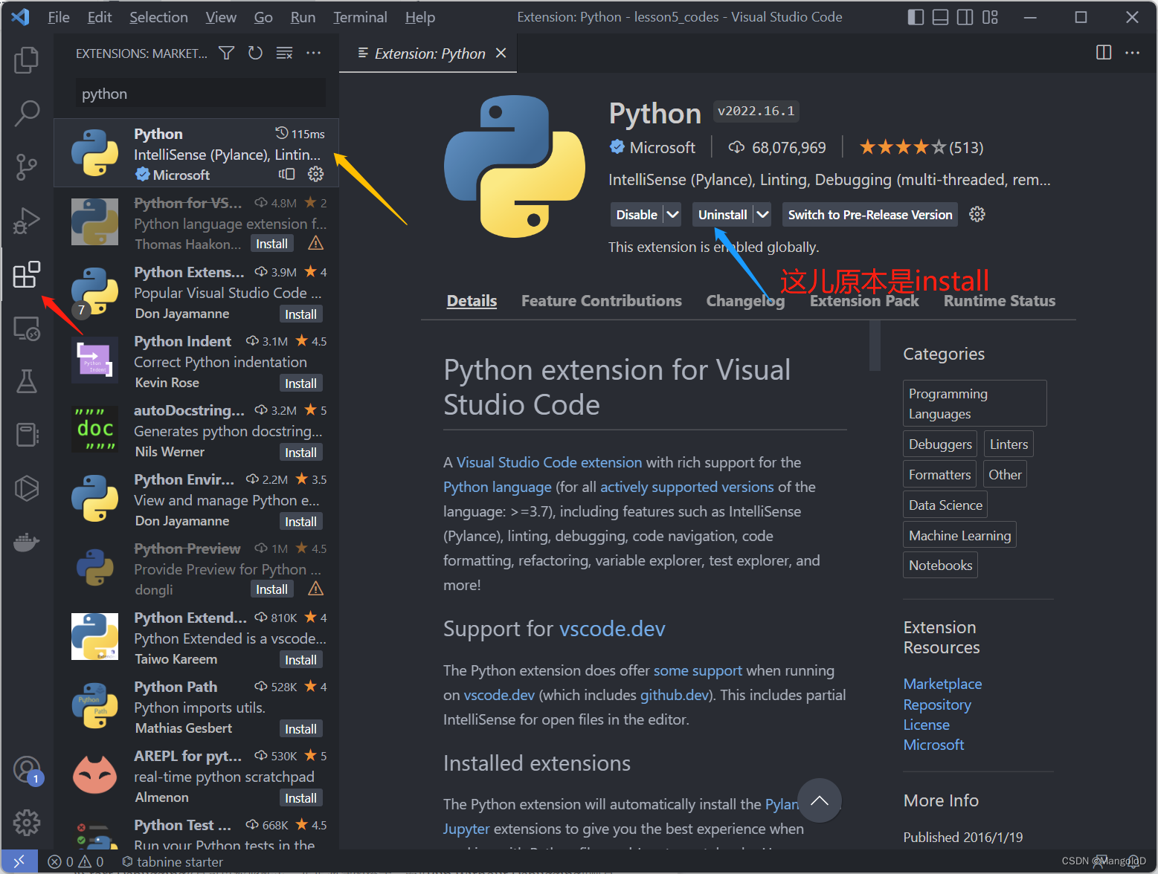Toggle the bottom panel layout icon

tap(941, 17)
